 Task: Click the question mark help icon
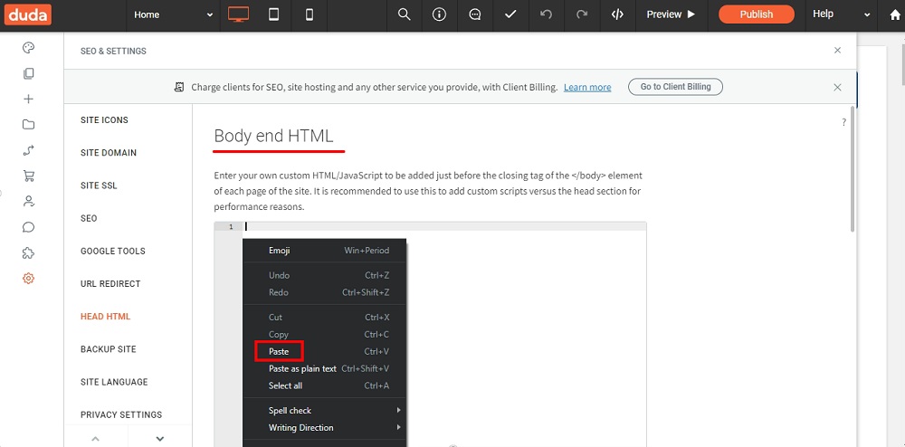[843, 122]
